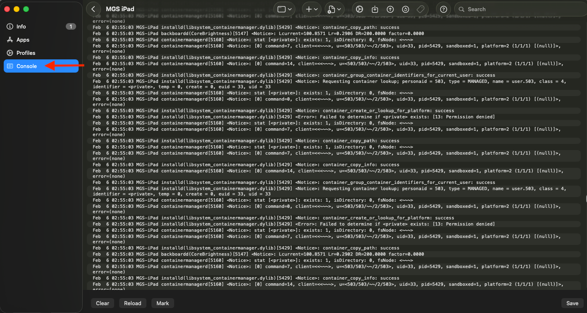The height and width of the screenshot is (313, 587).
Task: Click the Restore circular-arrow toolbar icon
Action: point(405,9)
